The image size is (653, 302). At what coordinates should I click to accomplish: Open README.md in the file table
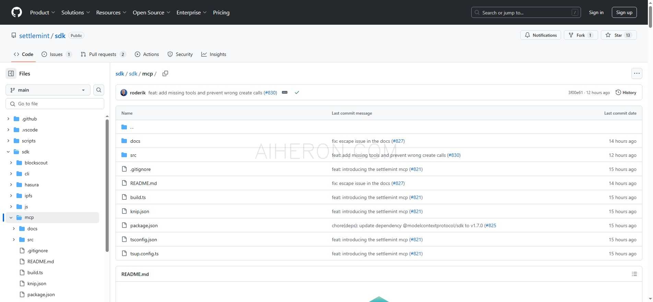coord(143,183)
